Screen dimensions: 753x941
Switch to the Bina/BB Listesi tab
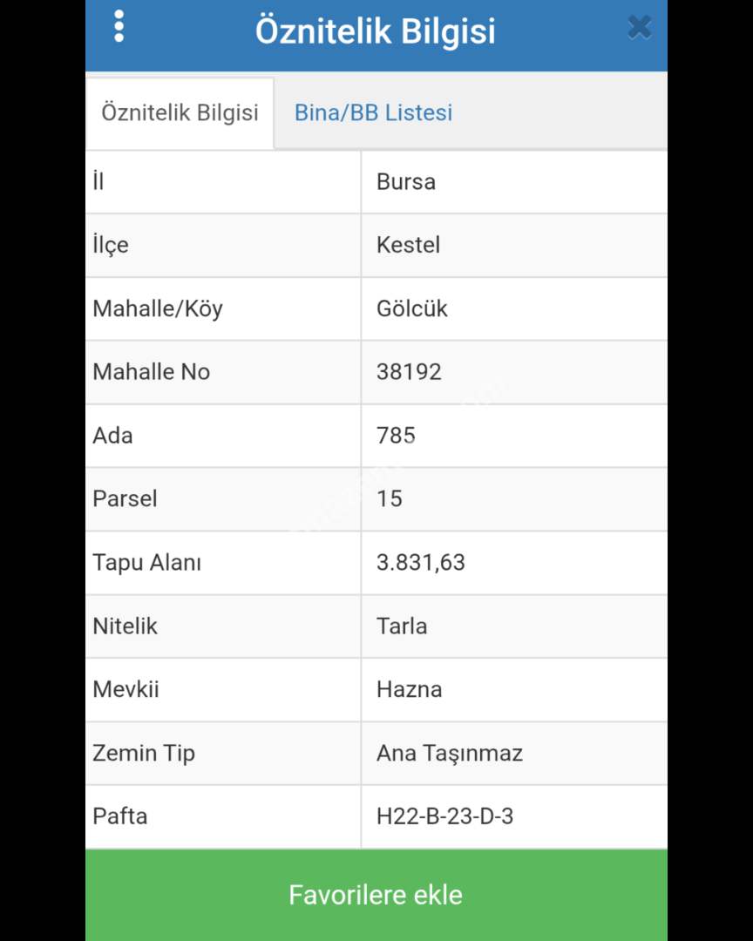pyautogui.click(x=373, y=112)
